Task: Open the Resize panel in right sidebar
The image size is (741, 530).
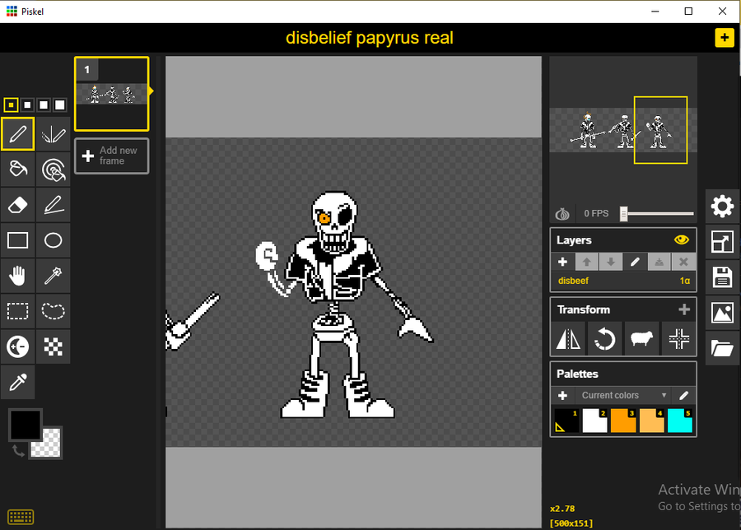Action: [x=722, y=242]
